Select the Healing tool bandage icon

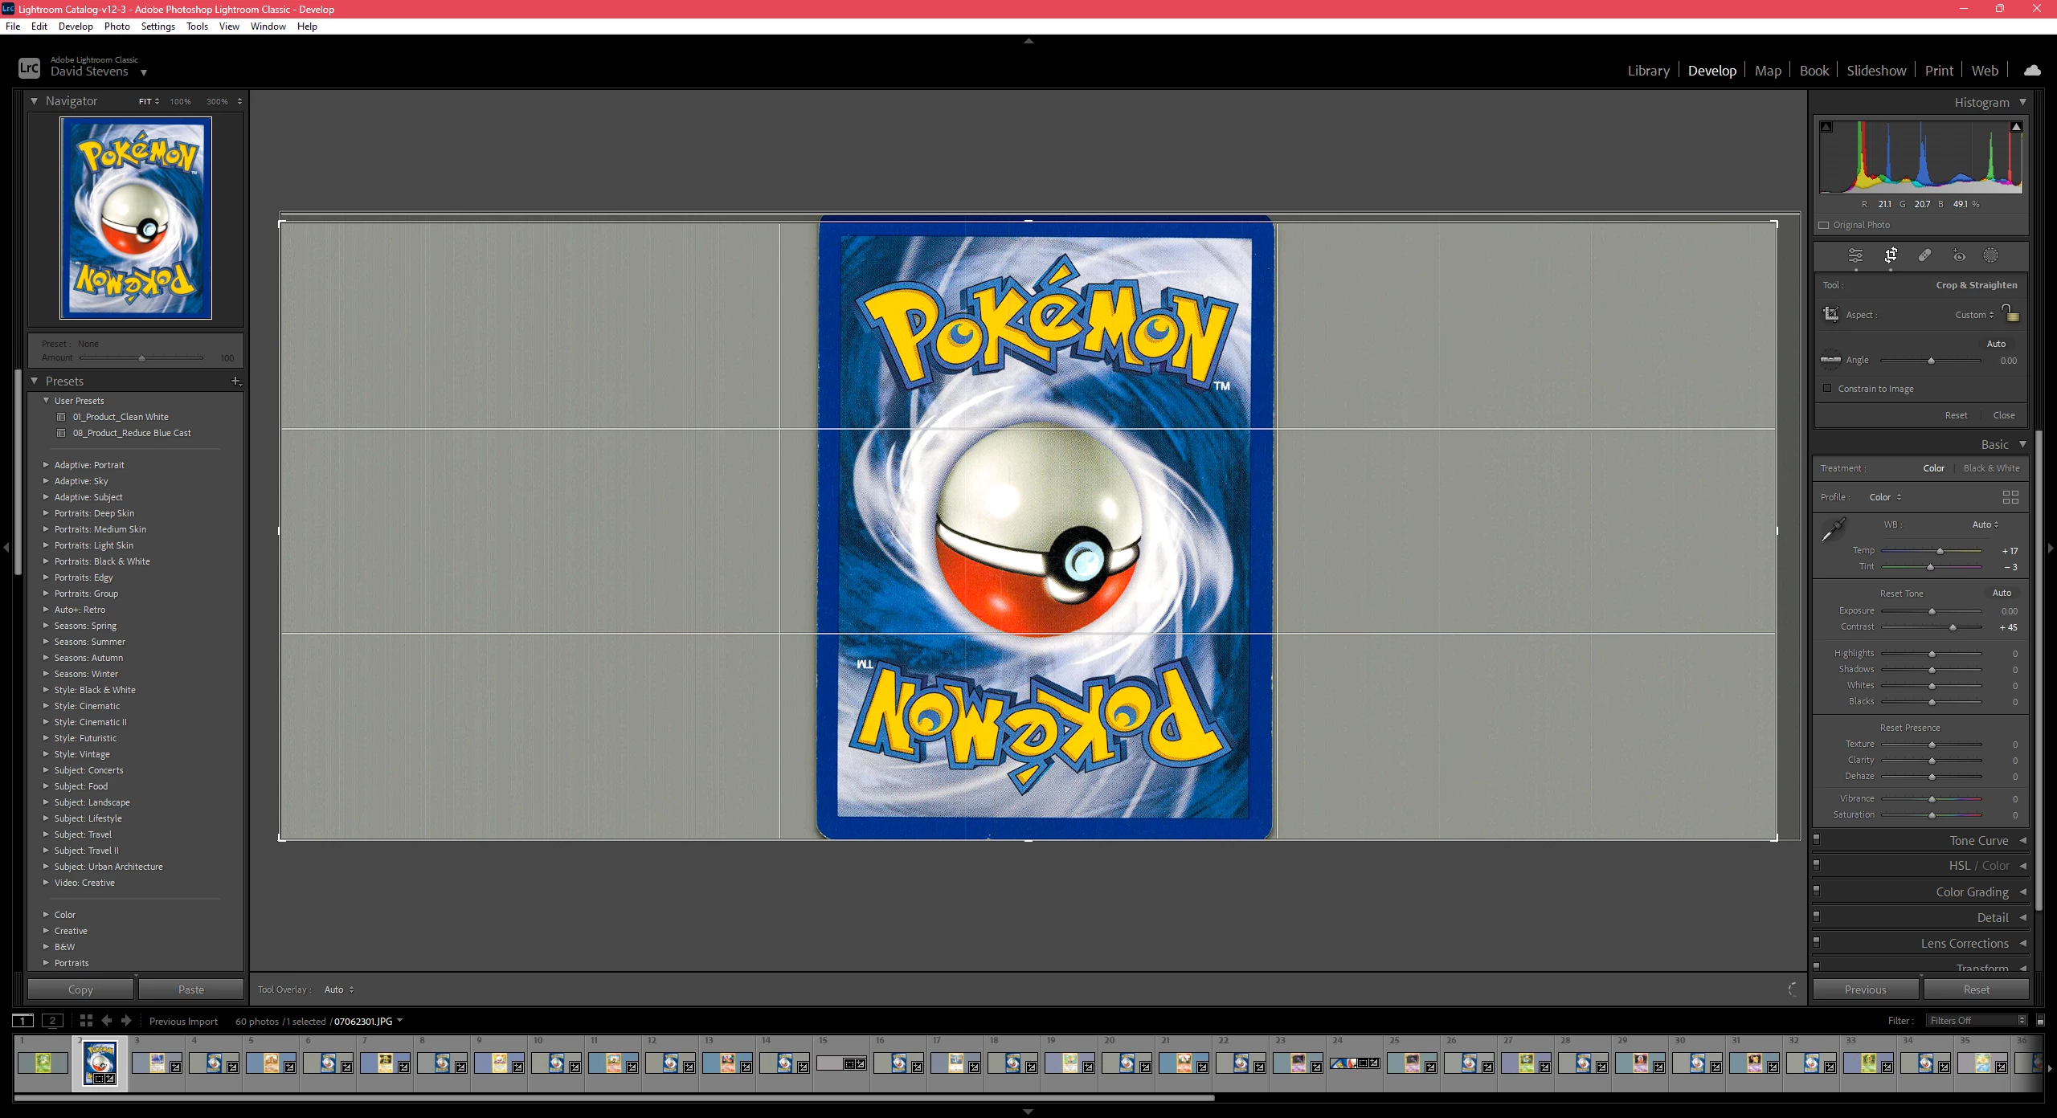point(1924,255)
